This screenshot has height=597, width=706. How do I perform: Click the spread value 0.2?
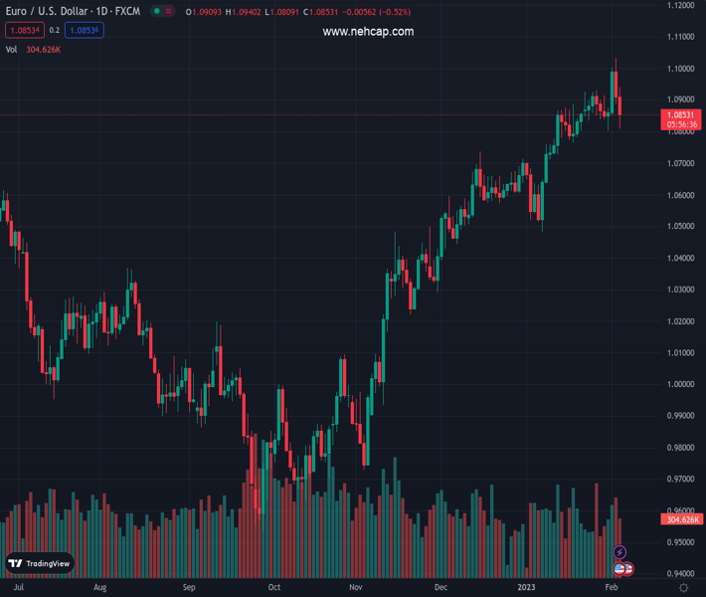coord(55,30)
